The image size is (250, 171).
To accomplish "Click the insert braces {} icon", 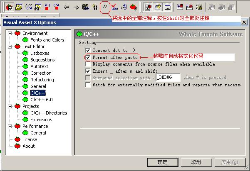I will point(95,7).
